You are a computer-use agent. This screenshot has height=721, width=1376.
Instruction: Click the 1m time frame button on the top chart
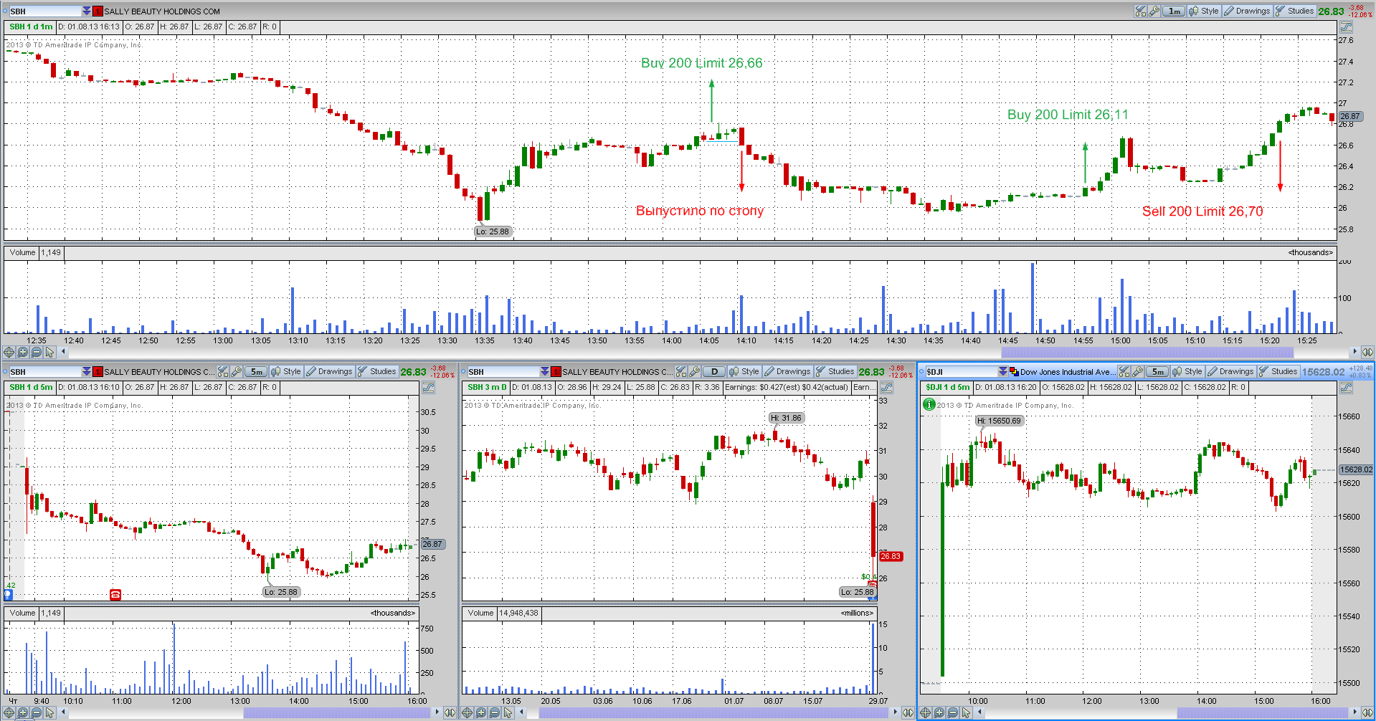(x=1174, y=11)
